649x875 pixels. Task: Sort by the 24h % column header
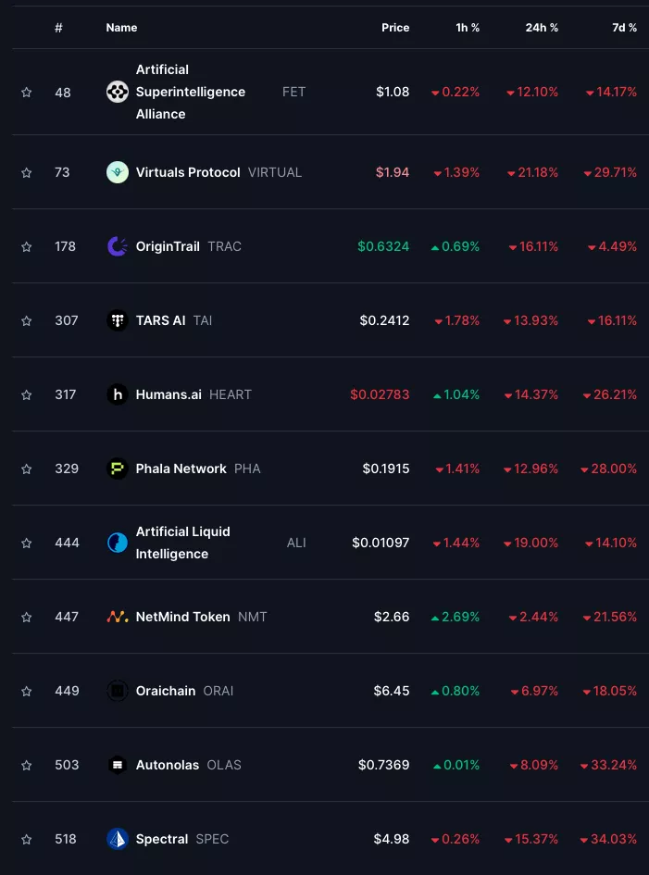[542, 28]
